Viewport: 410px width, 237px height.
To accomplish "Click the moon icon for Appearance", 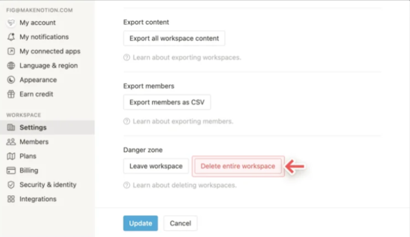I will click(11, 80).
